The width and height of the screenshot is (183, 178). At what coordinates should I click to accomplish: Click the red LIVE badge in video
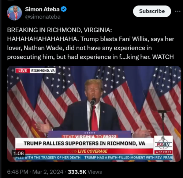[x=23, y=70]
